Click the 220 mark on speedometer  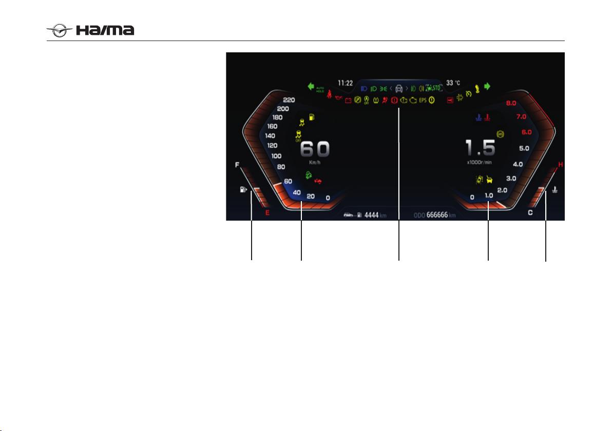click(289, 100)
